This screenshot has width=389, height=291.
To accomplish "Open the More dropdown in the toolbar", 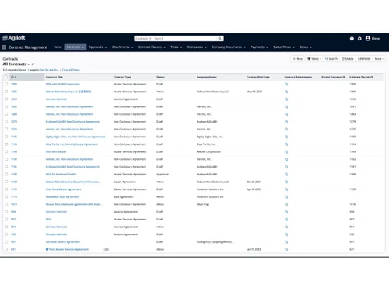I will pos(379,59).
